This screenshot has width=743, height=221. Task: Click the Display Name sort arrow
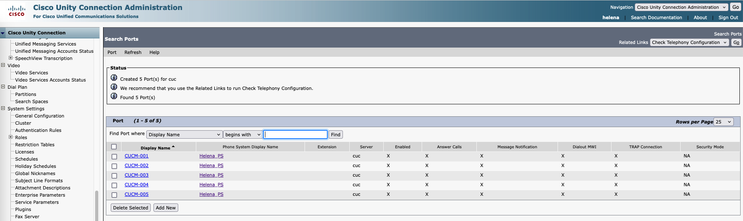pyautogui.click(x=173, y=147)
